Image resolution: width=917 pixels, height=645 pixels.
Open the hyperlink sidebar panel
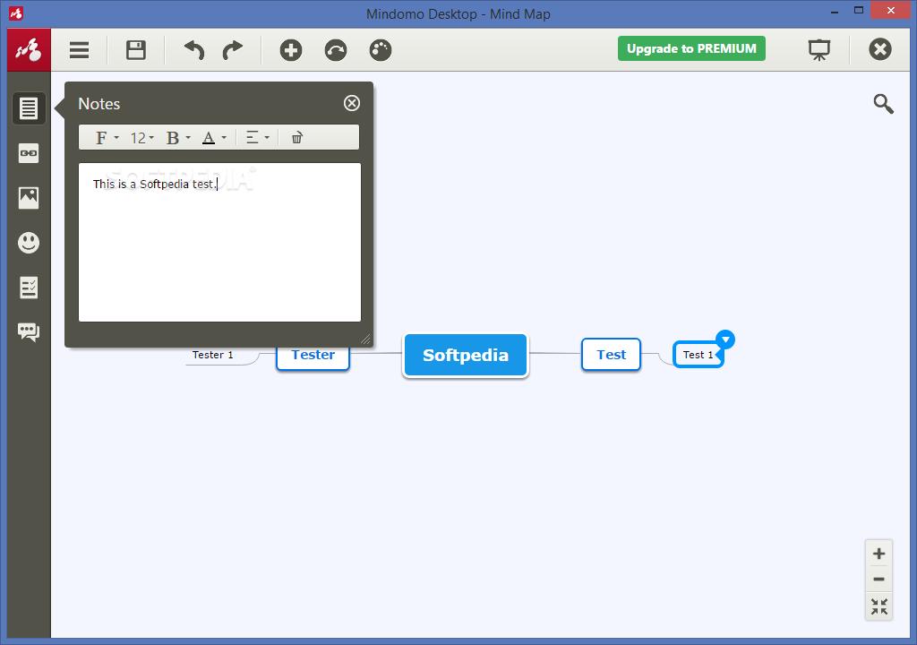29,153
